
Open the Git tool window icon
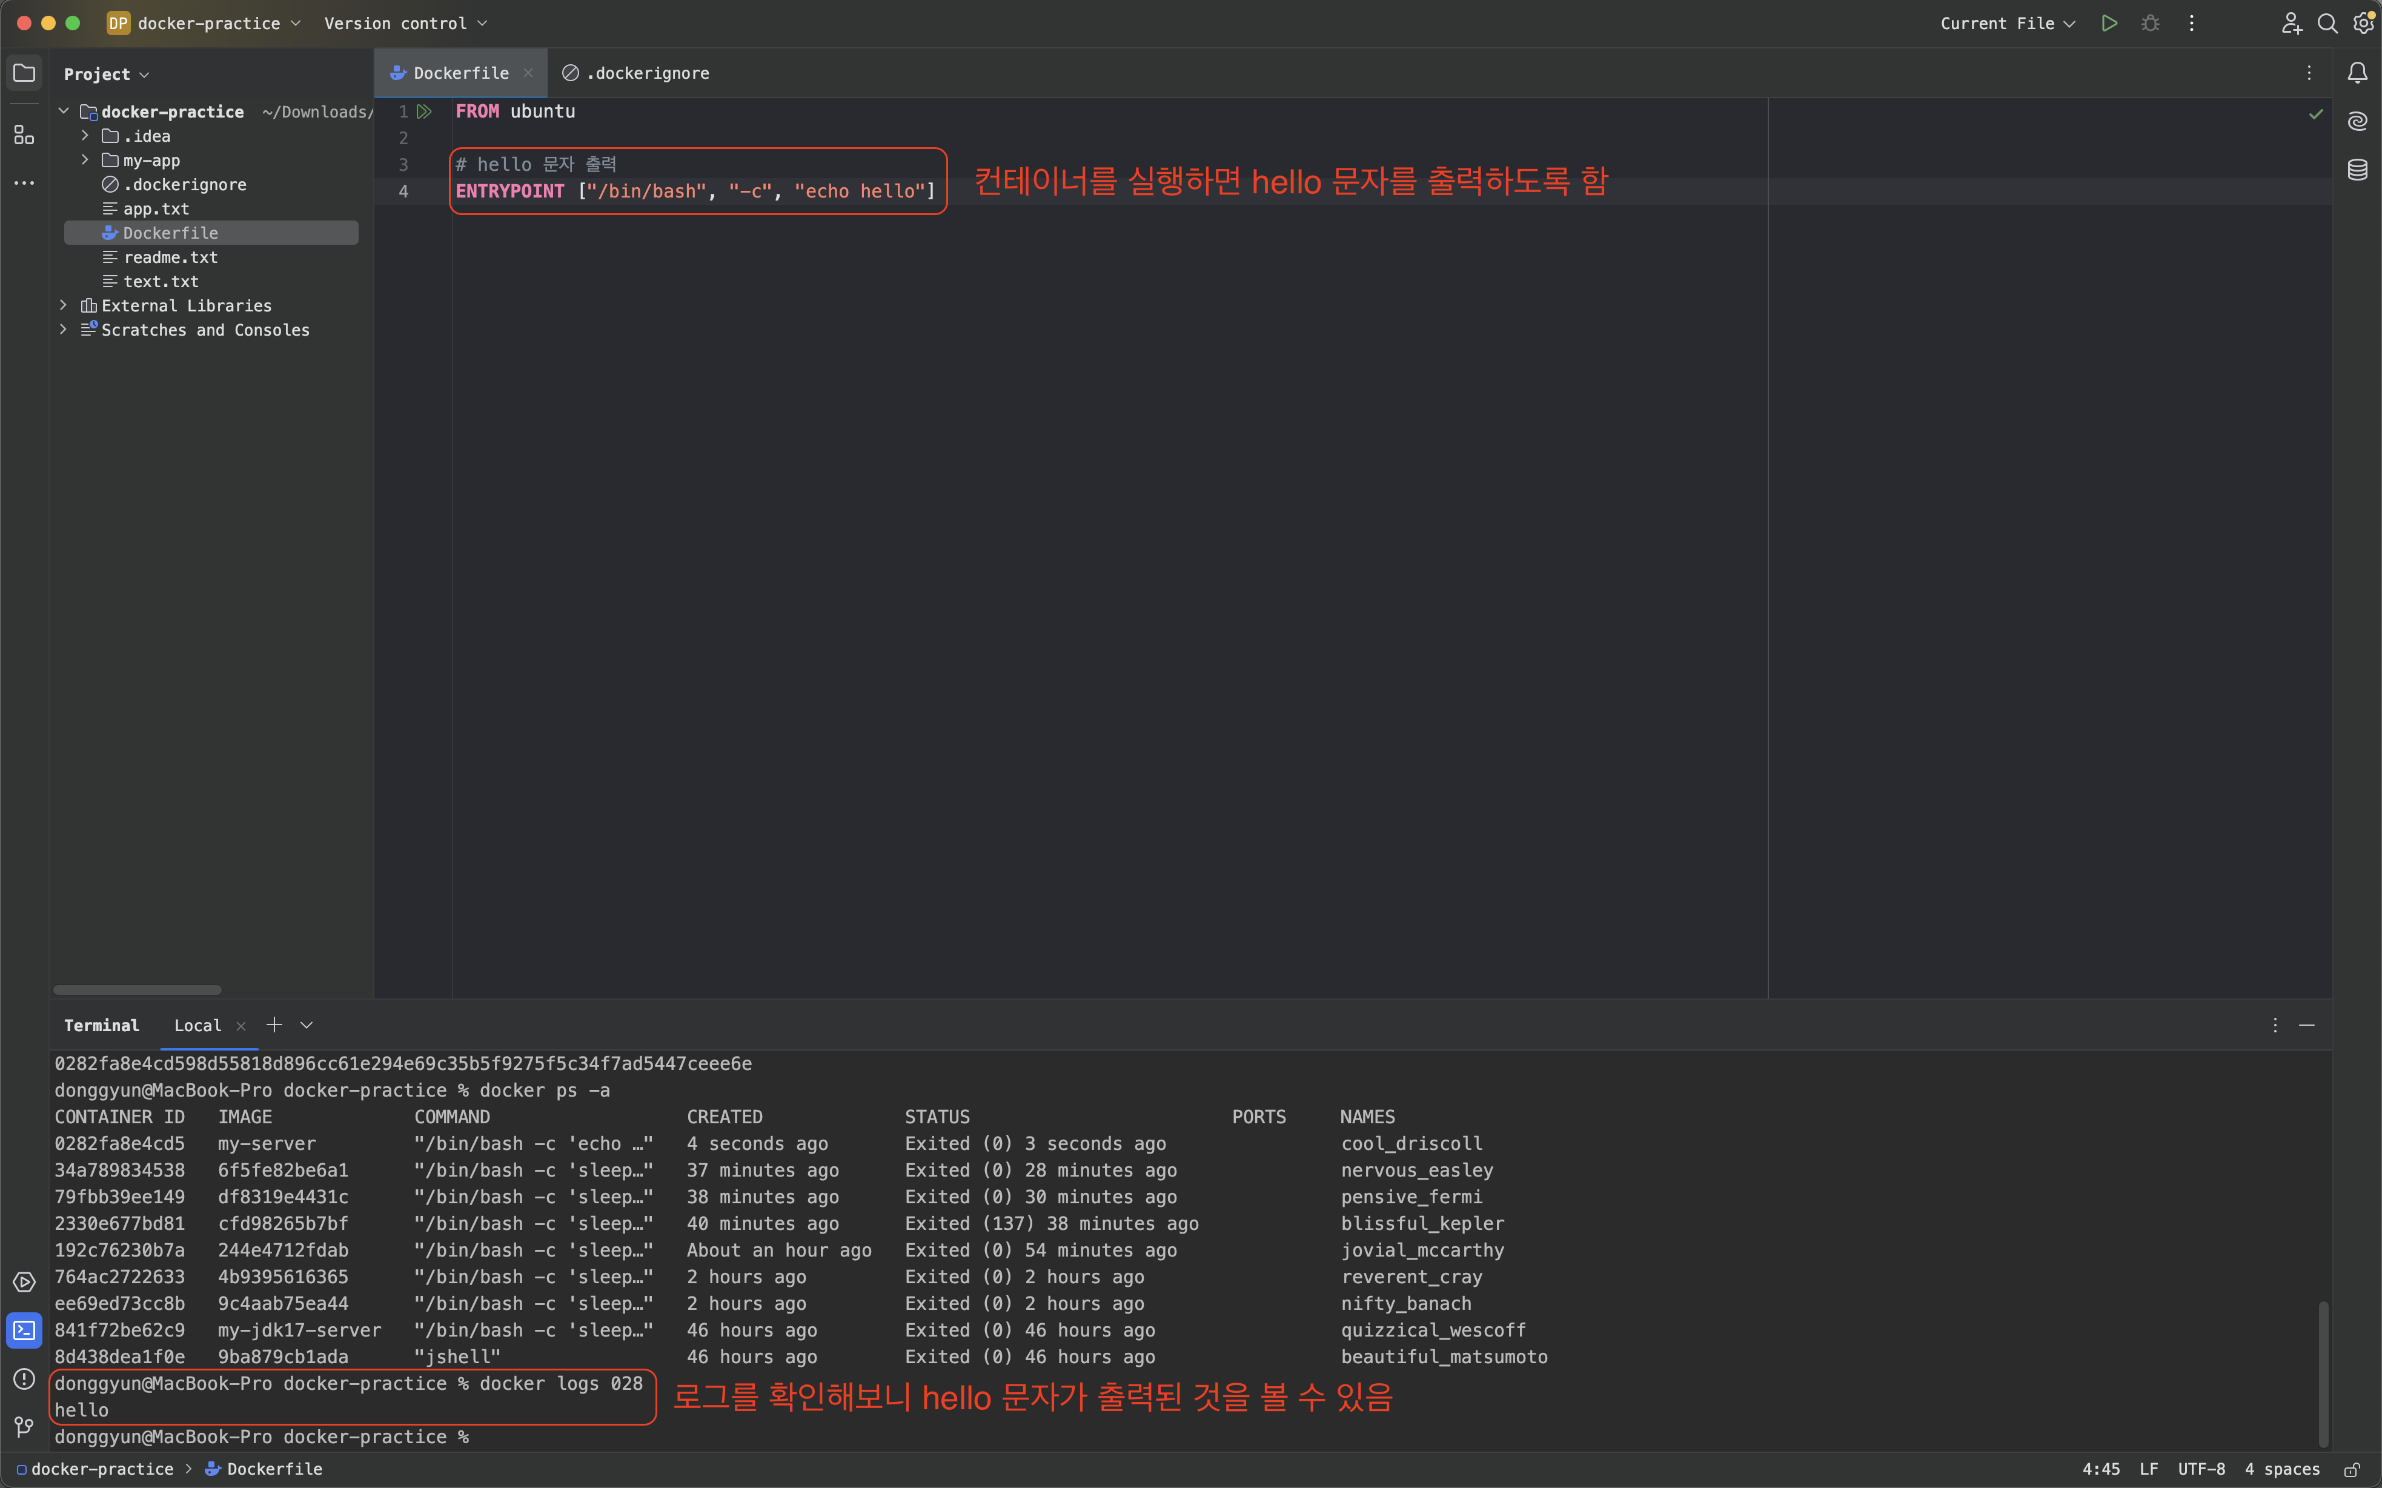coord(24,1426)
